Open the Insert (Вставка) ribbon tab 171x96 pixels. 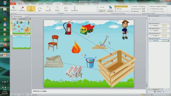[34, 4]
